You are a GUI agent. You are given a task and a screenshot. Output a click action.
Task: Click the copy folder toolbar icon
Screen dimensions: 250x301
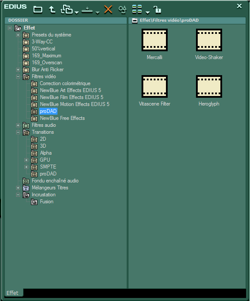(x=67, y=10)
